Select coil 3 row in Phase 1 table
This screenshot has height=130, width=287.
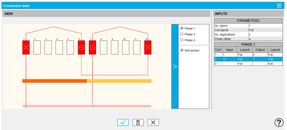(218, 64)
